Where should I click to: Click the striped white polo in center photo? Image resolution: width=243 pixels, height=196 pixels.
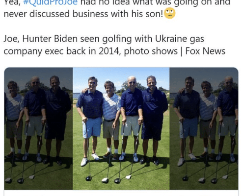click(110, 106)
